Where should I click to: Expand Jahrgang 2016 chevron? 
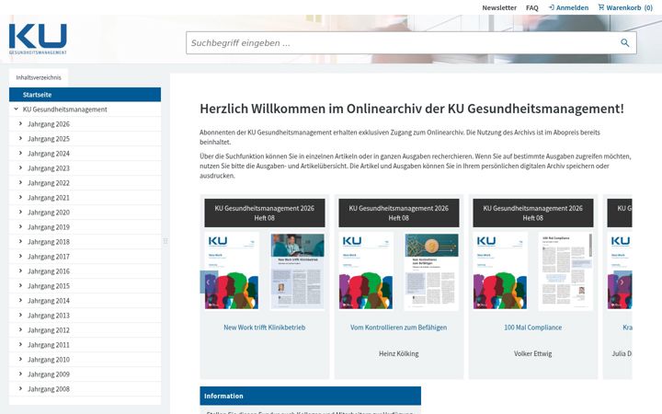tap(20, 270)
